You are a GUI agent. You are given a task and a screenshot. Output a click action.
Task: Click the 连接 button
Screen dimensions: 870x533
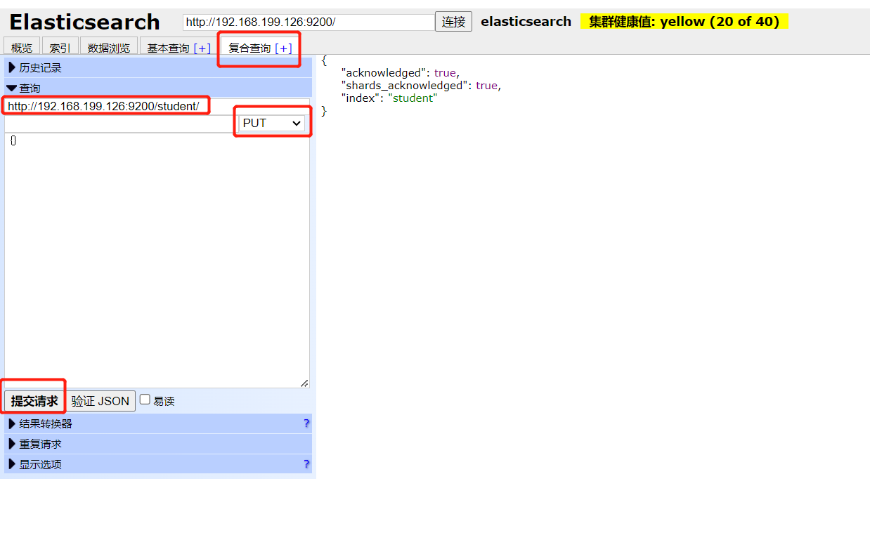(x=453, y=22)
